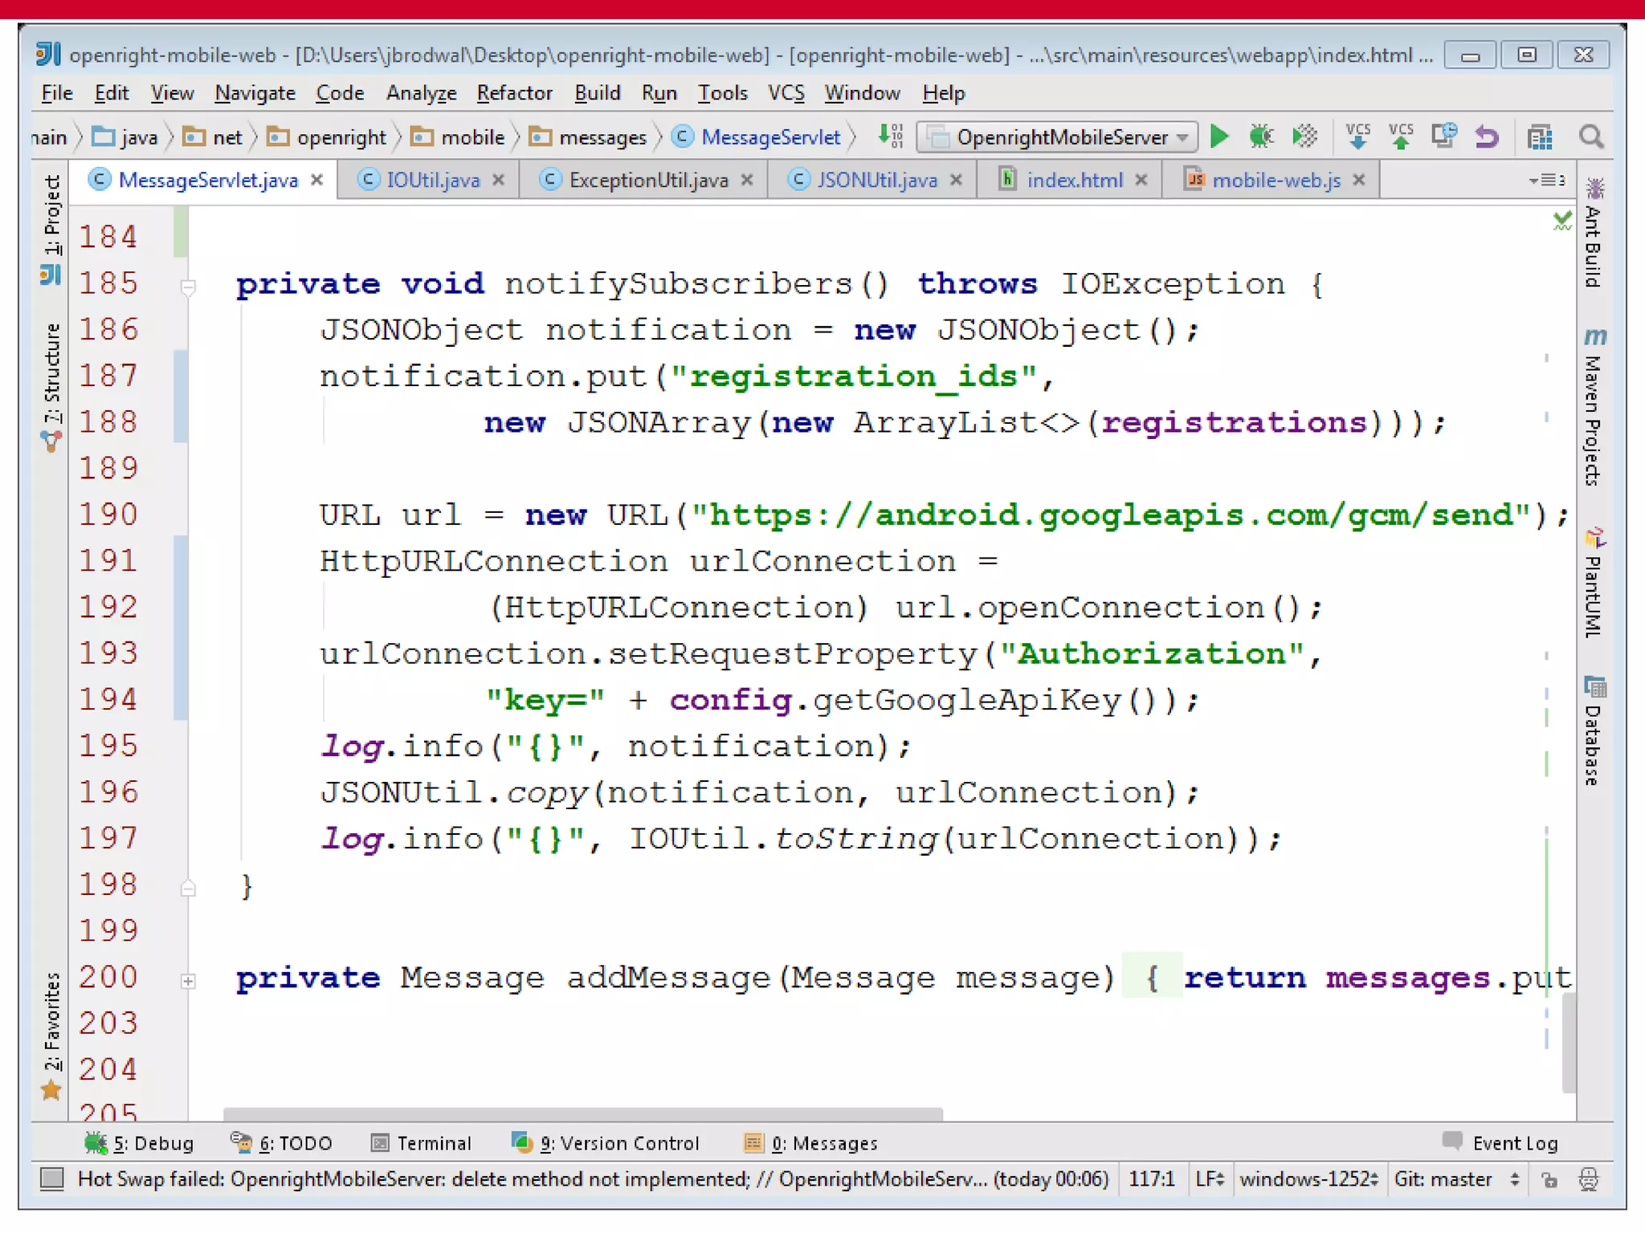Click the Search Everywhere magnifier icon
Image resolution: width=1645 pixels, height=1233 pixels.
(1590, 136)
